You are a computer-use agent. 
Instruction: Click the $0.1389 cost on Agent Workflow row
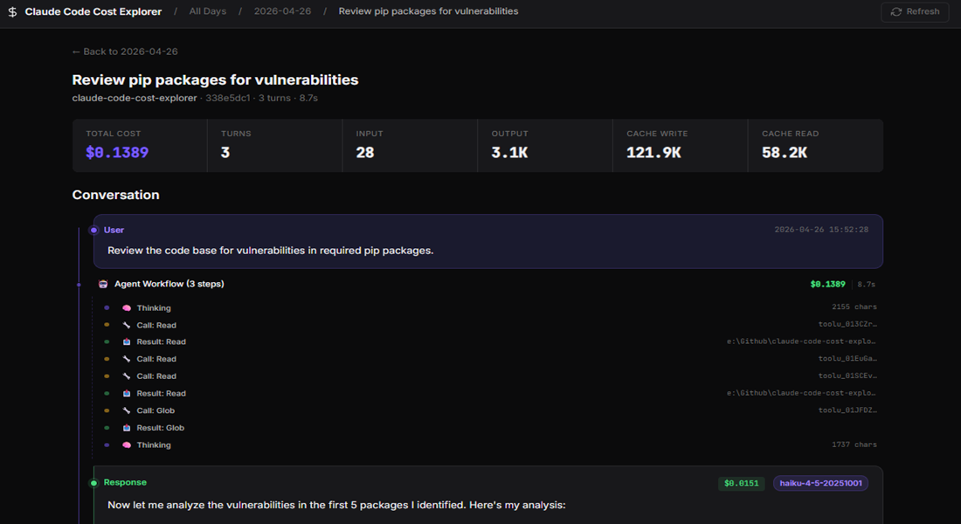coord(827,284)
